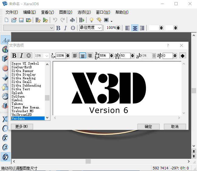Open the 帮助(H) menu
Viewport: 197px width, 171px height.
point(122,12)
